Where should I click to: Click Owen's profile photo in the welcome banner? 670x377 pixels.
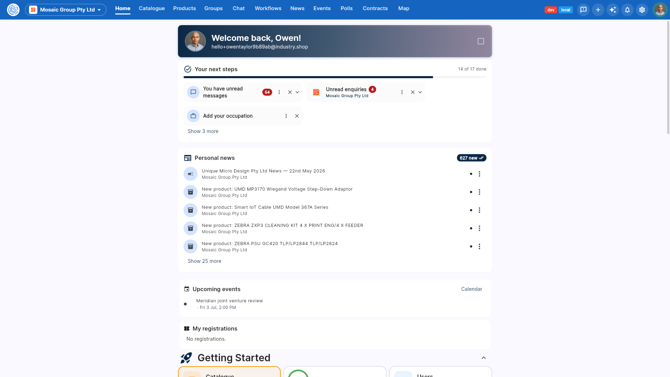tap(195, 41)
